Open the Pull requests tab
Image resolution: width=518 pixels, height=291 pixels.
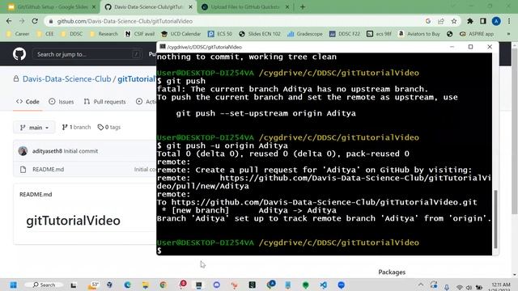[x=104, y=102]
